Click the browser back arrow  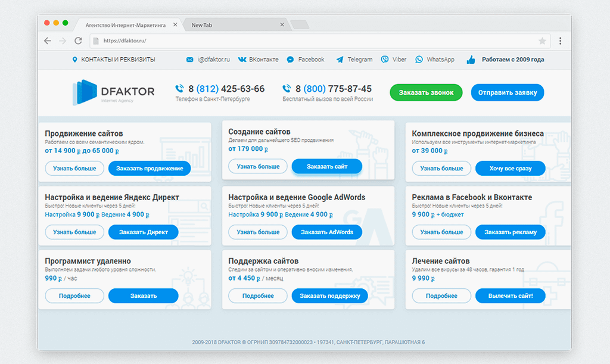point(48,41)
